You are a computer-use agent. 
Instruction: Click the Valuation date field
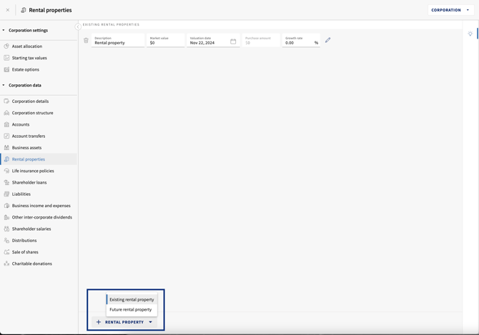click(x=213, y=40)
